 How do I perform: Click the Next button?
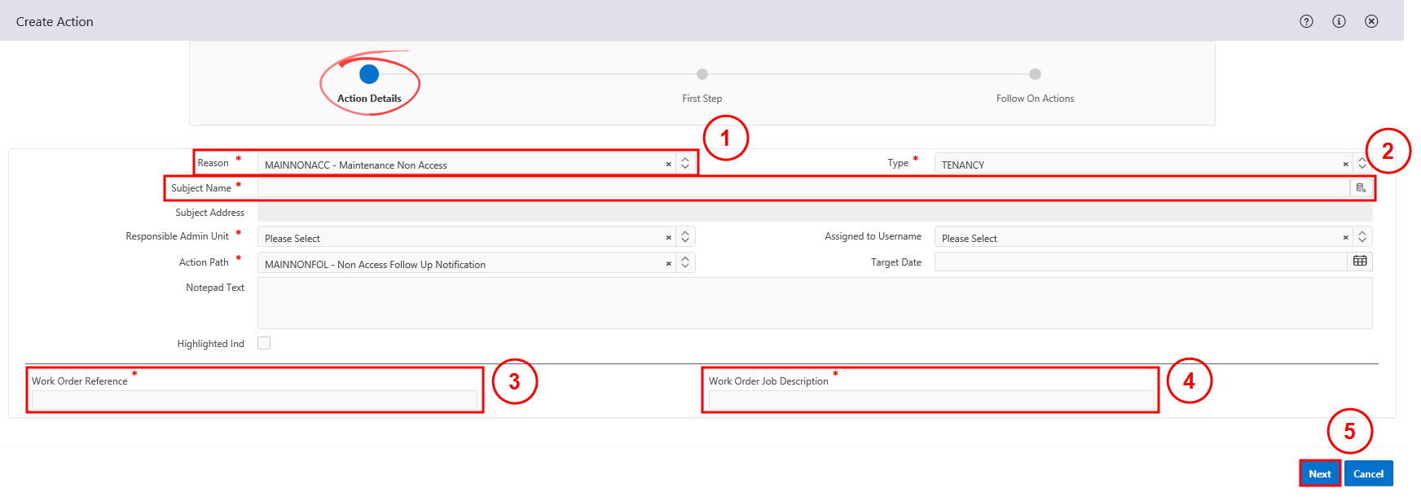(x=1320, y=473)
